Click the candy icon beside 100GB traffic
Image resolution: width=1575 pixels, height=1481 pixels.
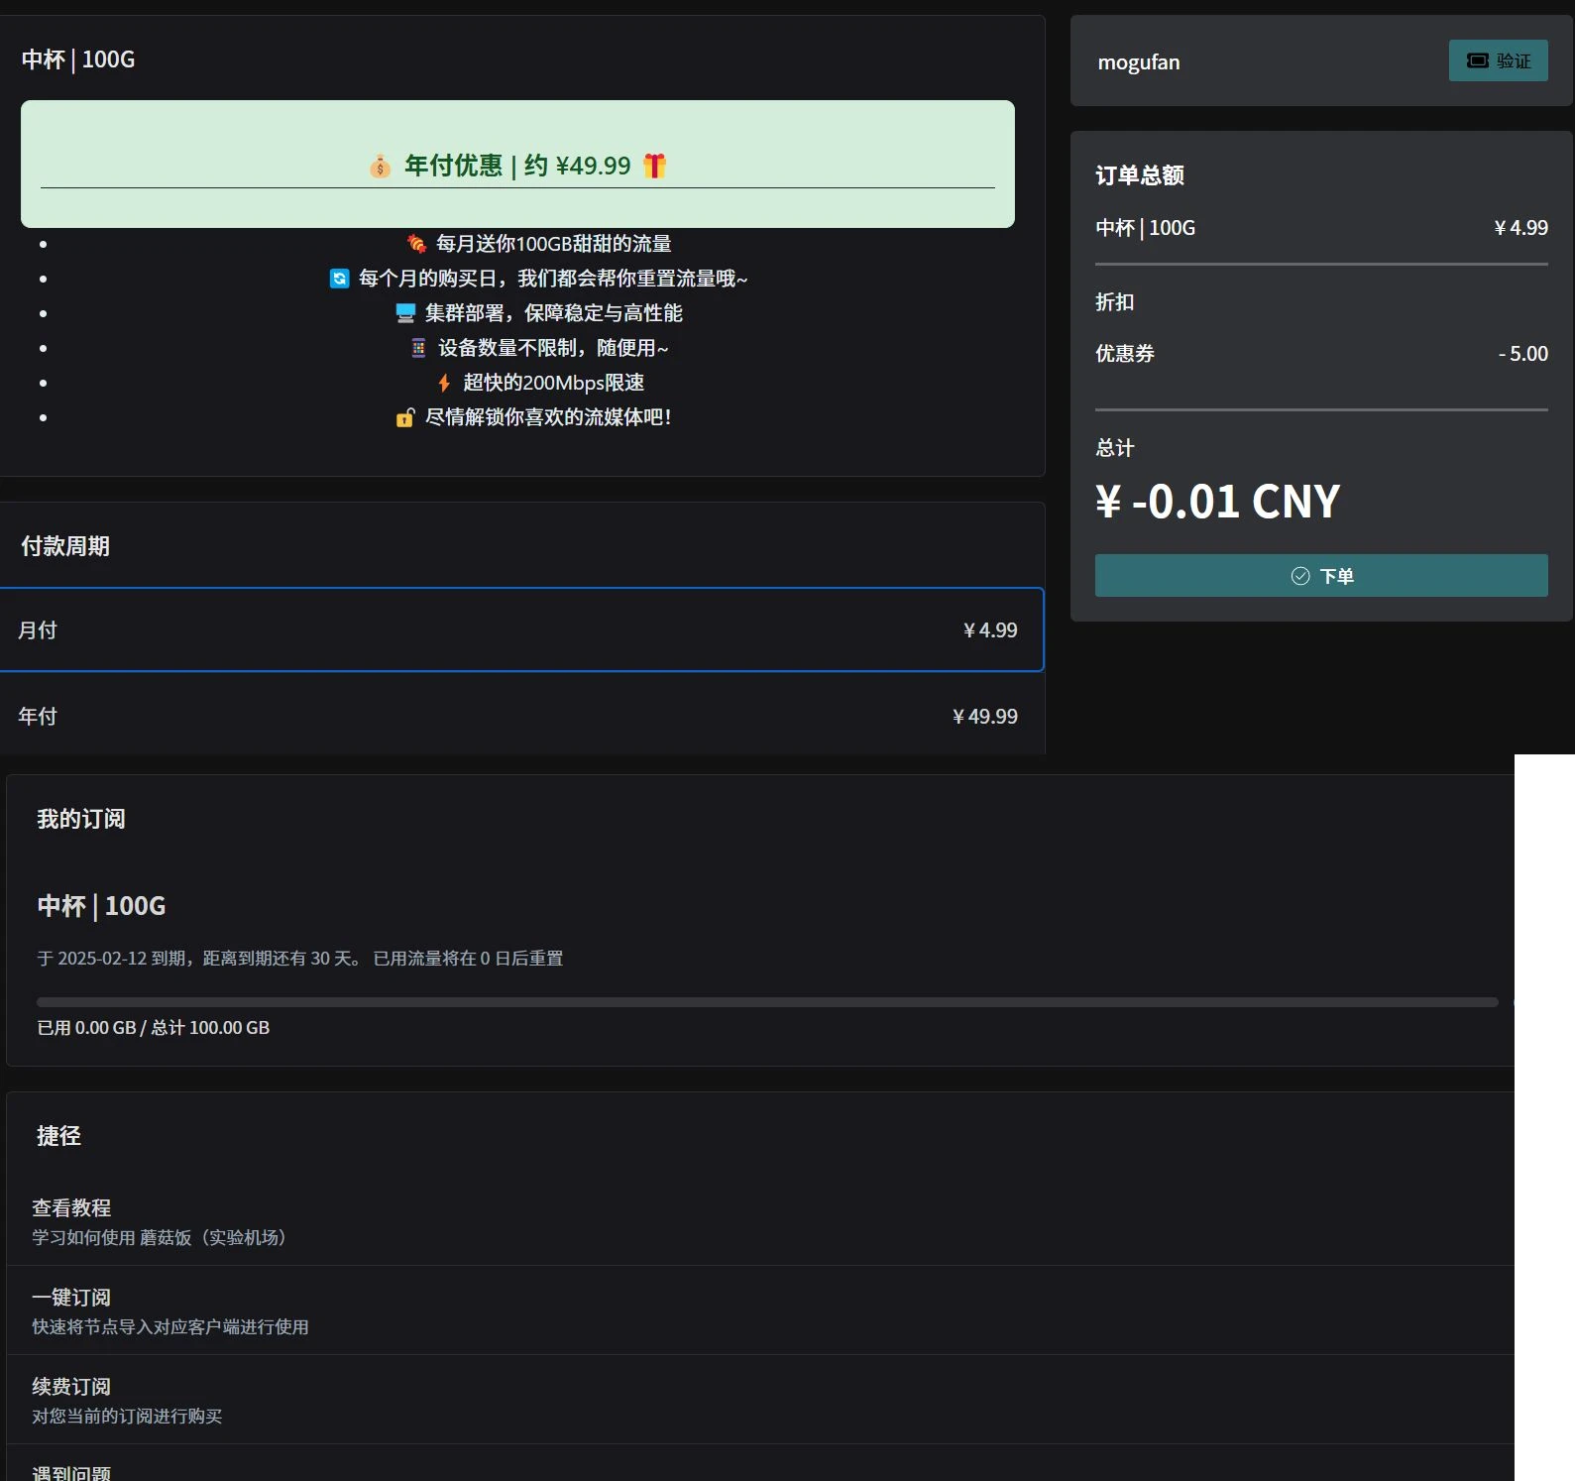tap(416, 243)
